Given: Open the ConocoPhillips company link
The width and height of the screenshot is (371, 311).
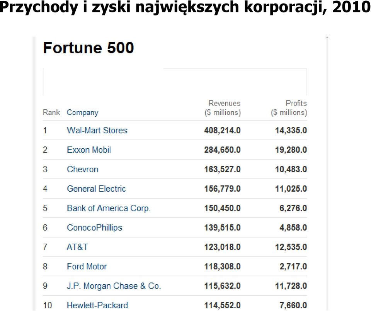Looking at the screenshot, I should 95,228.
